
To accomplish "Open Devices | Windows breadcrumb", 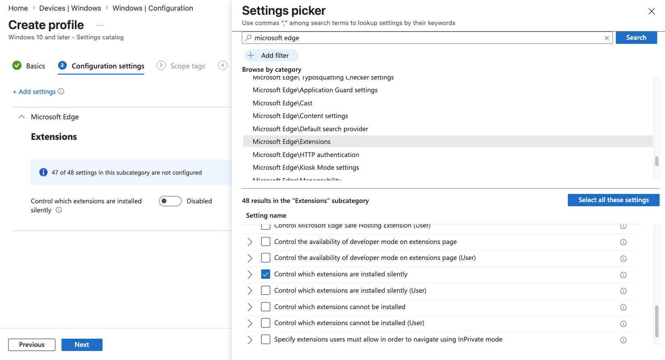I will (70, 8).
